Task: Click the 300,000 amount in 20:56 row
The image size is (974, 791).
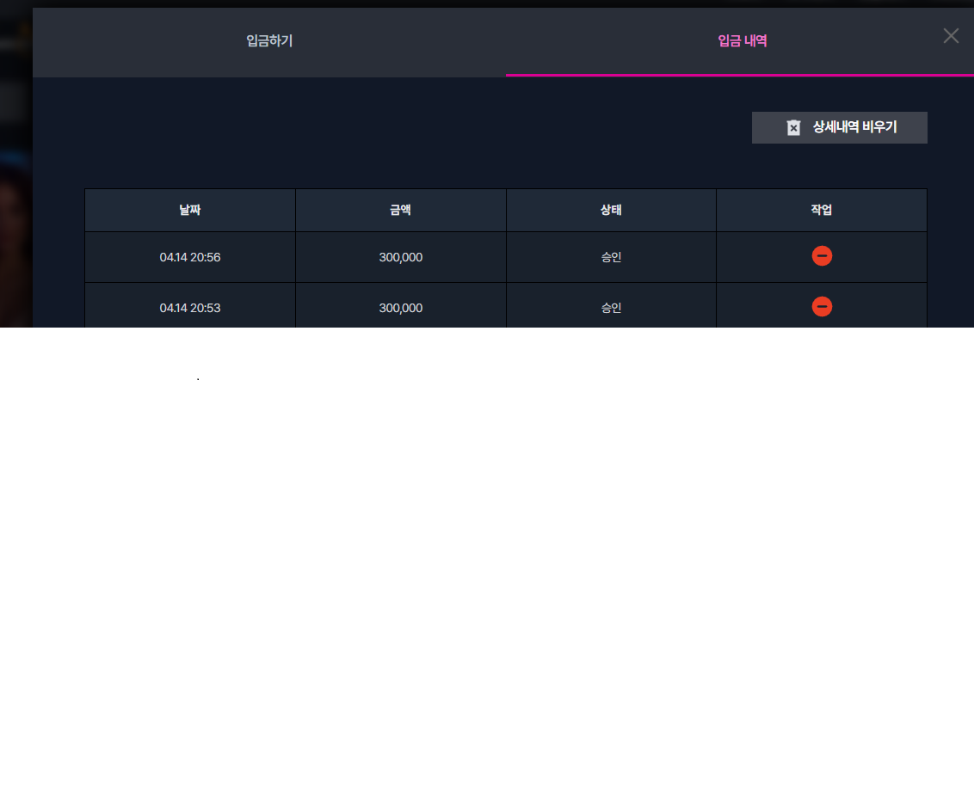Action: (401, 257)
